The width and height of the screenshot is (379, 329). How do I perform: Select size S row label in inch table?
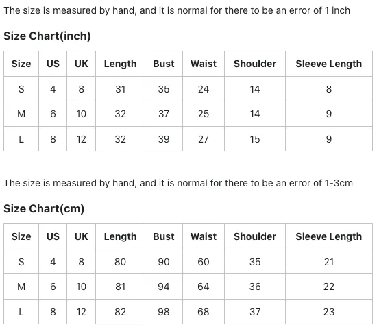click(21, 89)
